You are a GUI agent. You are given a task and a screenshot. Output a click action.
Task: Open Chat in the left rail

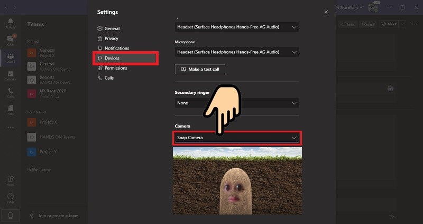coord(10,40)
